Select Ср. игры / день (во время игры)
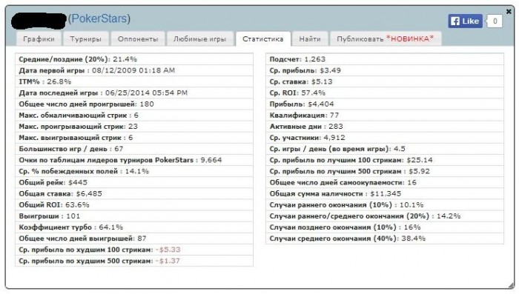Viewport: 519px width, 294px height. click(x=385, y=149)
